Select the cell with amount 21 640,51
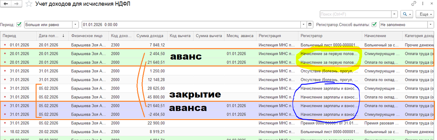Viewport: 437px width, 140px height. pos(150,62)
